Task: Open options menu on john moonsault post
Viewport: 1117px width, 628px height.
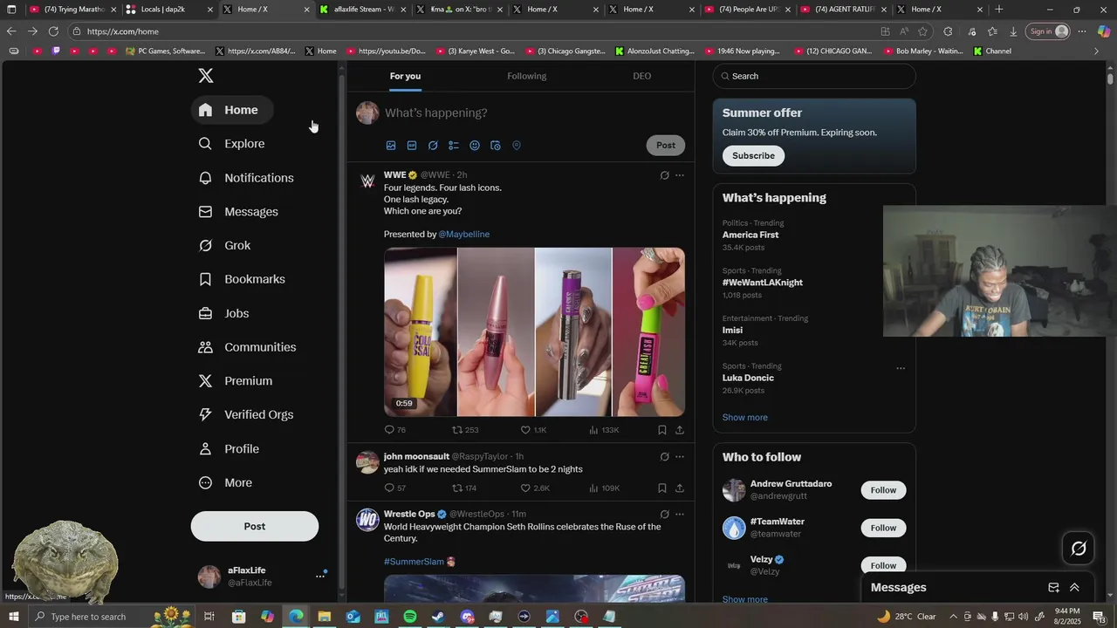Action: tap(680, 457)
